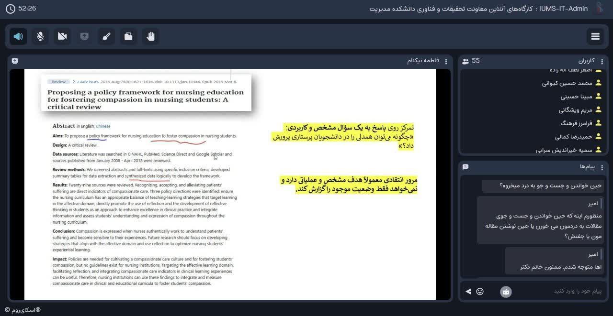The image size is (613, 316).
Task: Open the hamburger main menu
Action: click(x=595, y=36)
